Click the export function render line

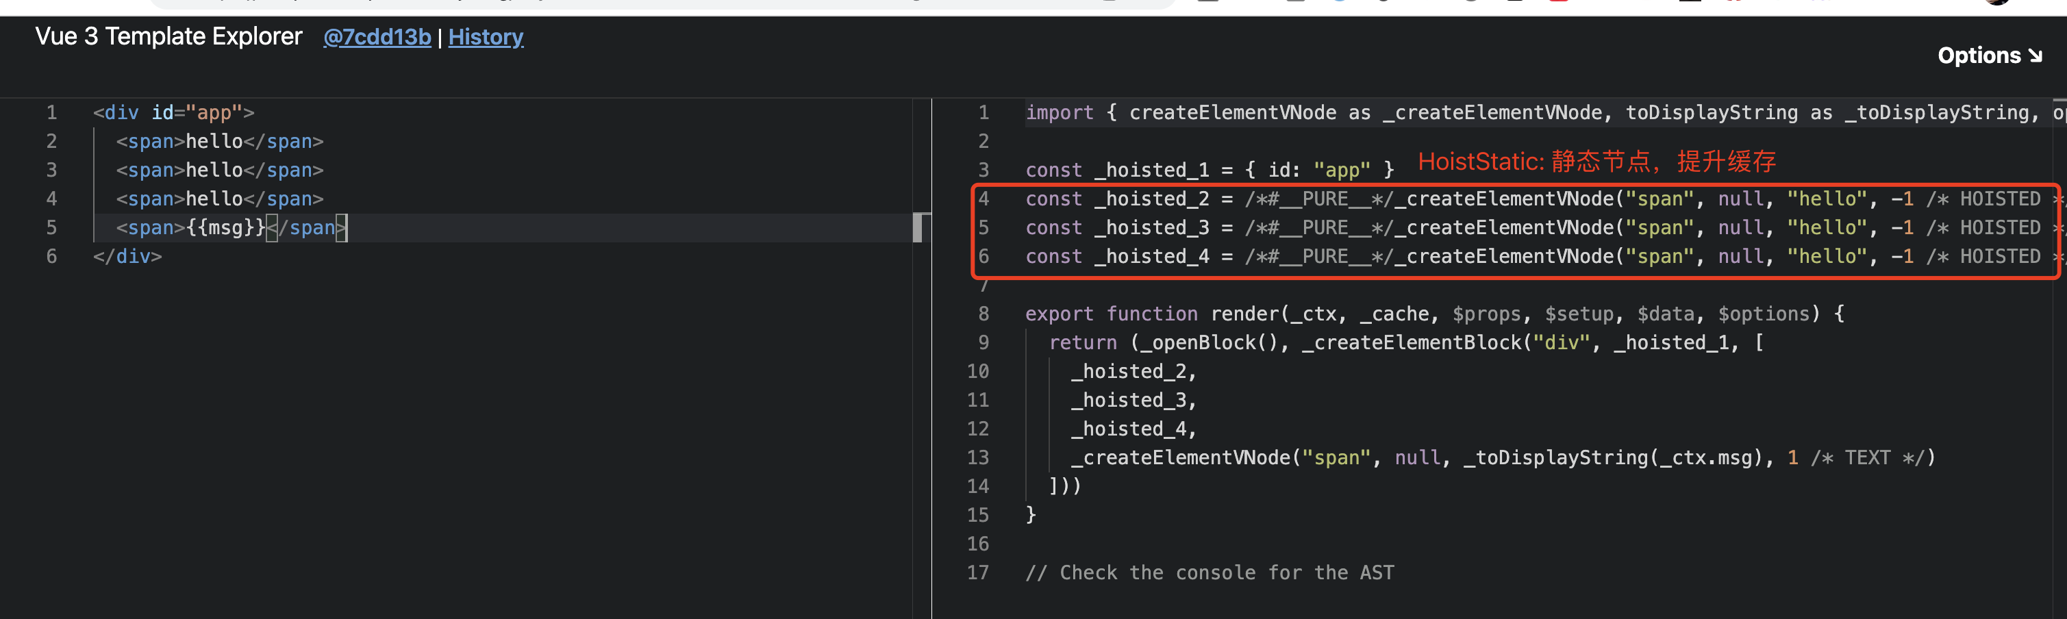[x=1434, y=314]
